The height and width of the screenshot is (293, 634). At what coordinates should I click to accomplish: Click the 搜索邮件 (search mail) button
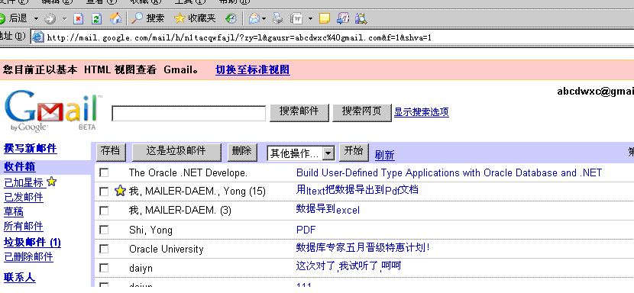coord(299,112)
